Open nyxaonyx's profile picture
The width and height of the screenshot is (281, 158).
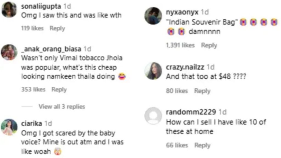click(153, 16)
